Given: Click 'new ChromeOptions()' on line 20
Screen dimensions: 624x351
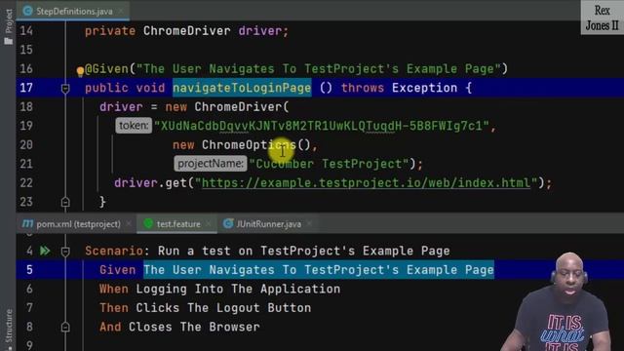Looking at the screenshot, I should 241,145.
